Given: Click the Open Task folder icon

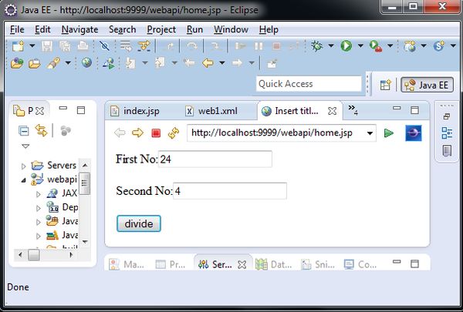Looking at the screenshot, I should [x=35, y=63].
